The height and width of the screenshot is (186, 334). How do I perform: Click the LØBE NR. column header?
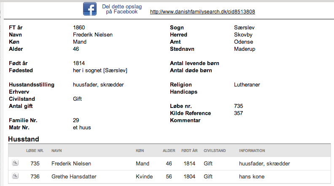click(35, 151)
